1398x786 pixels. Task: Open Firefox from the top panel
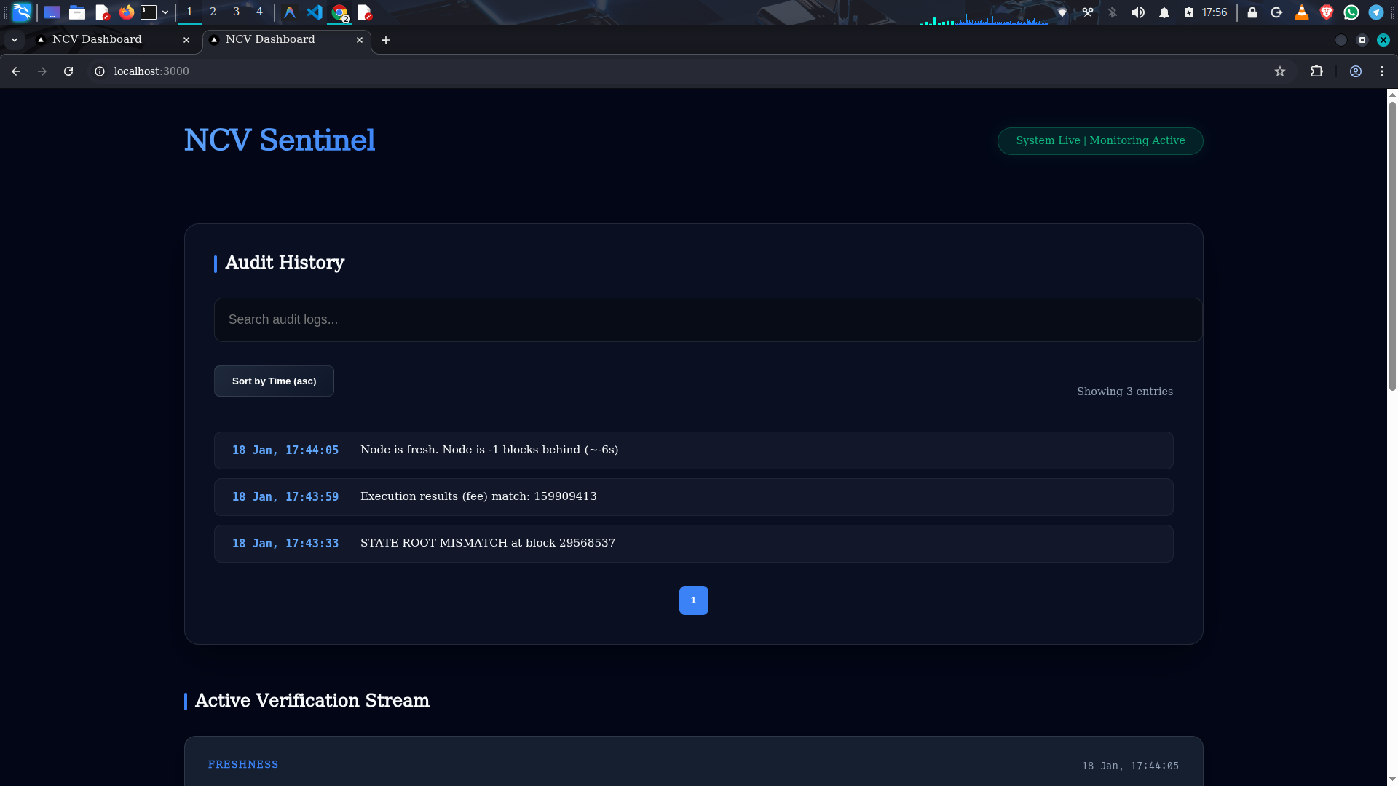tap(127, 12)
